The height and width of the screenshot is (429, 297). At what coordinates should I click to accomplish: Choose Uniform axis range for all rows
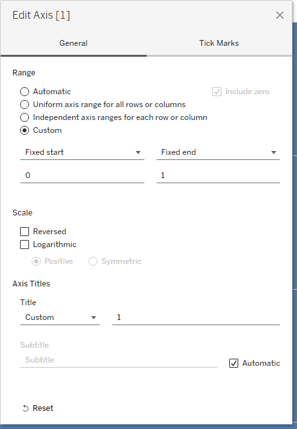[25, 105]
